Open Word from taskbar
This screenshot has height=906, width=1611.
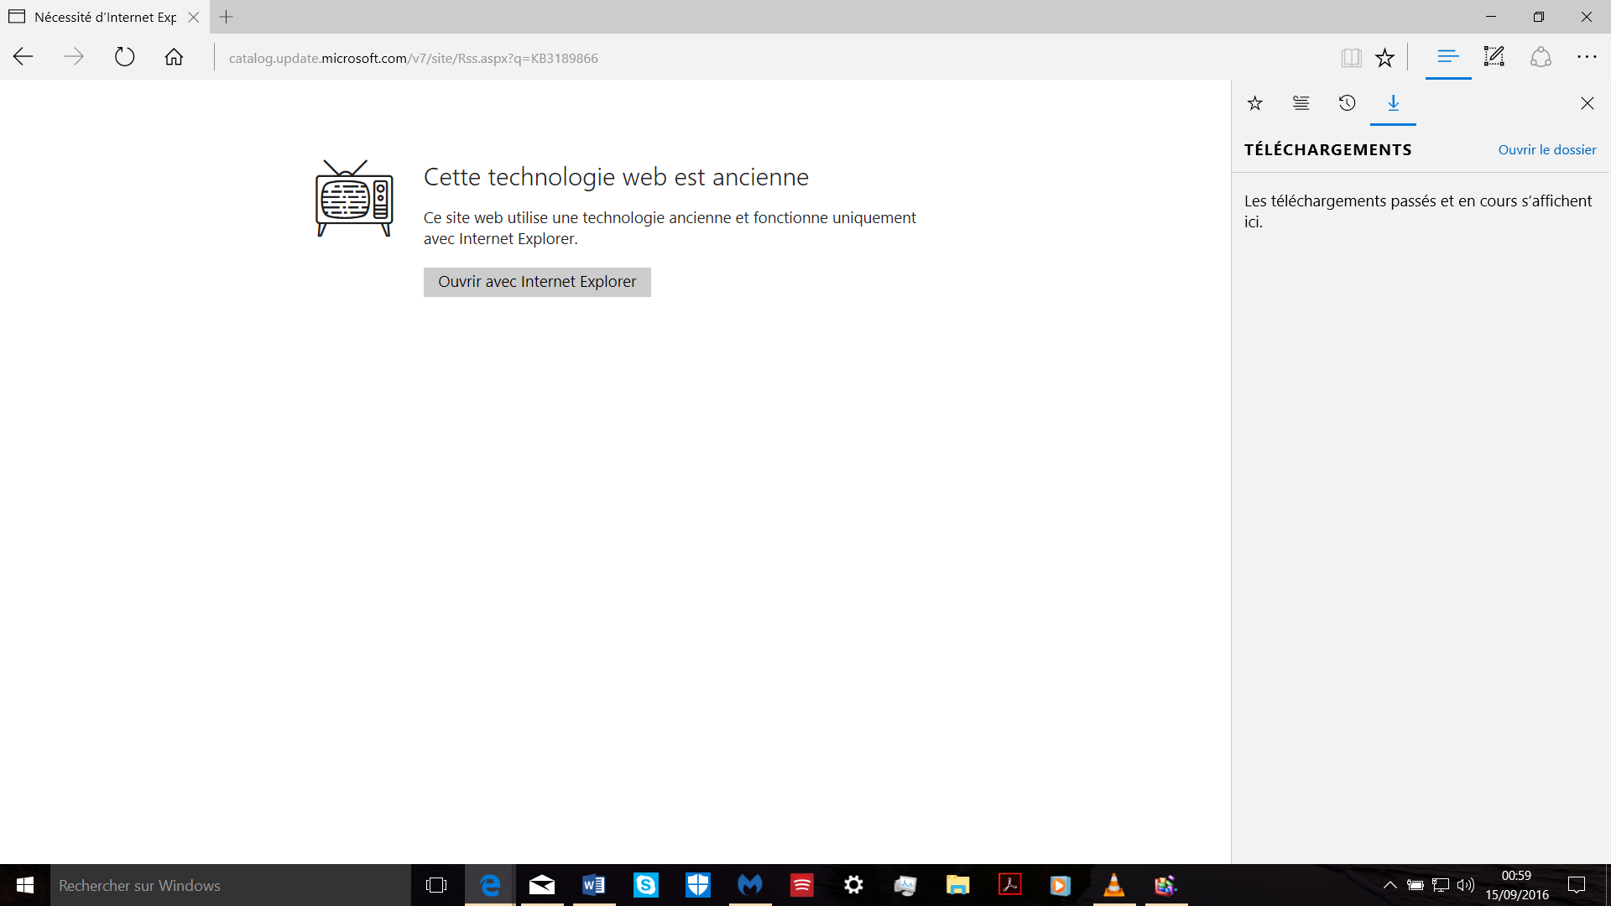point(594,885)
